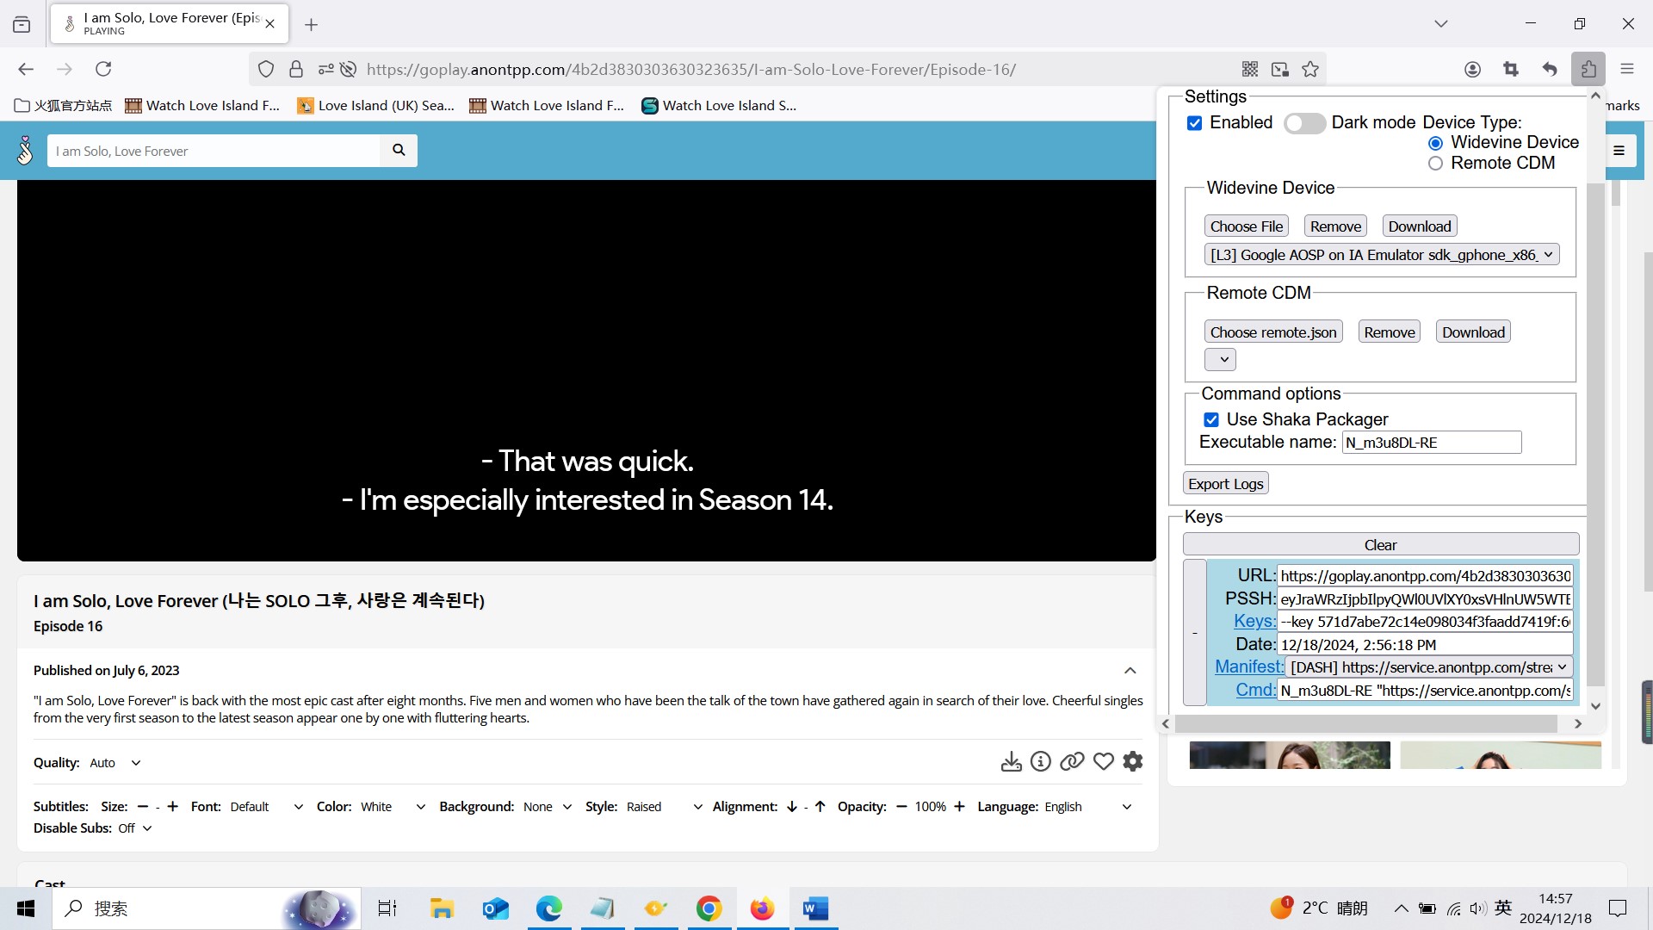
Task: Expand the Quality Auto dropdown
Action: tap(115, 763)
